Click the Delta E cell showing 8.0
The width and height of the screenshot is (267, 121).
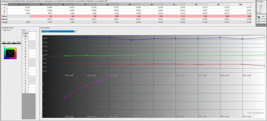click(x=63, y=16)
